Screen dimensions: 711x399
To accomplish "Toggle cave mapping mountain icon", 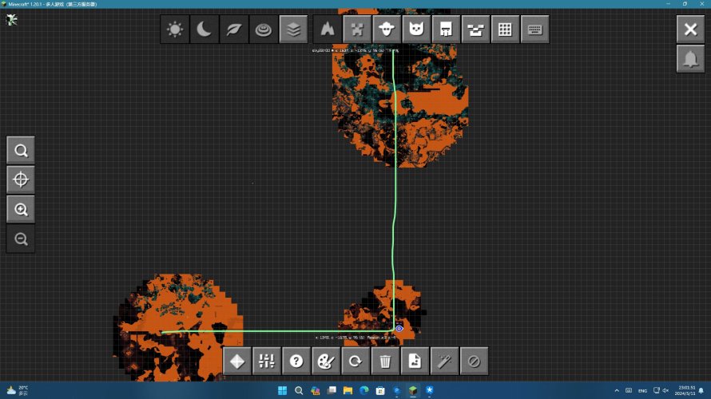I will pos(328,30).
